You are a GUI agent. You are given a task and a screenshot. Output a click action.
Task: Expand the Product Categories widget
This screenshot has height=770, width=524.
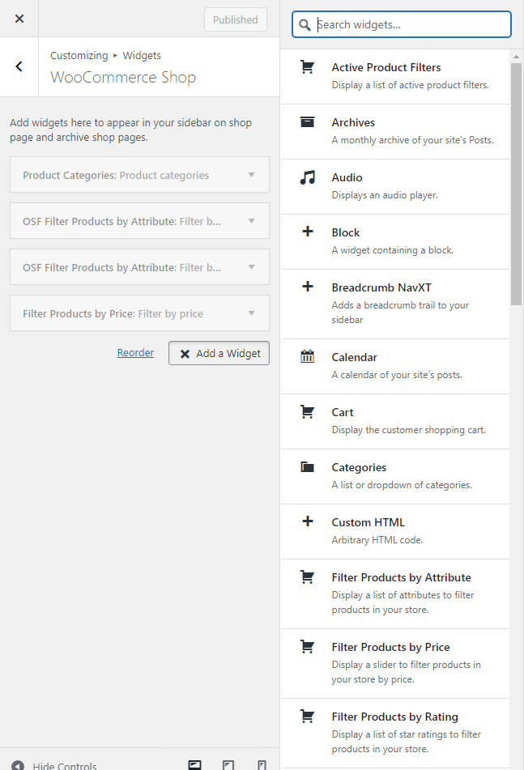(139, 175)
